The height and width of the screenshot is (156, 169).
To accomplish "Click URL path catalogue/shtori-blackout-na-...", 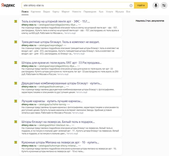I will (55, 125).
